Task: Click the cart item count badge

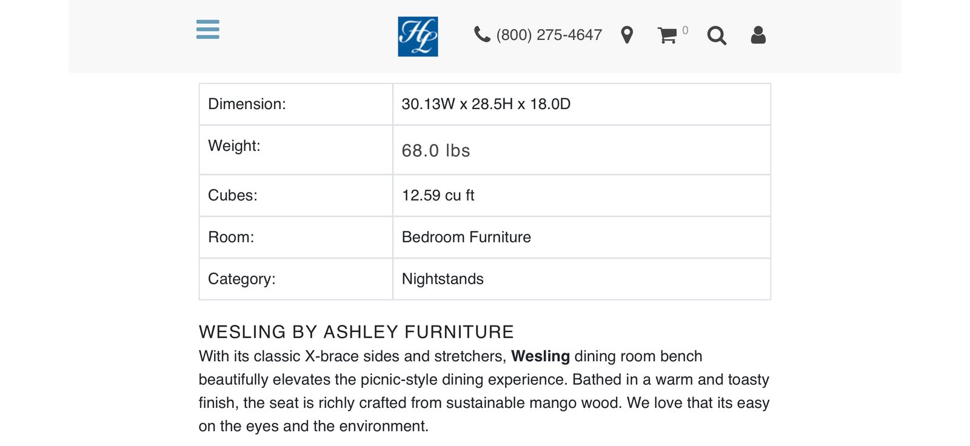Action: [685, 30]
